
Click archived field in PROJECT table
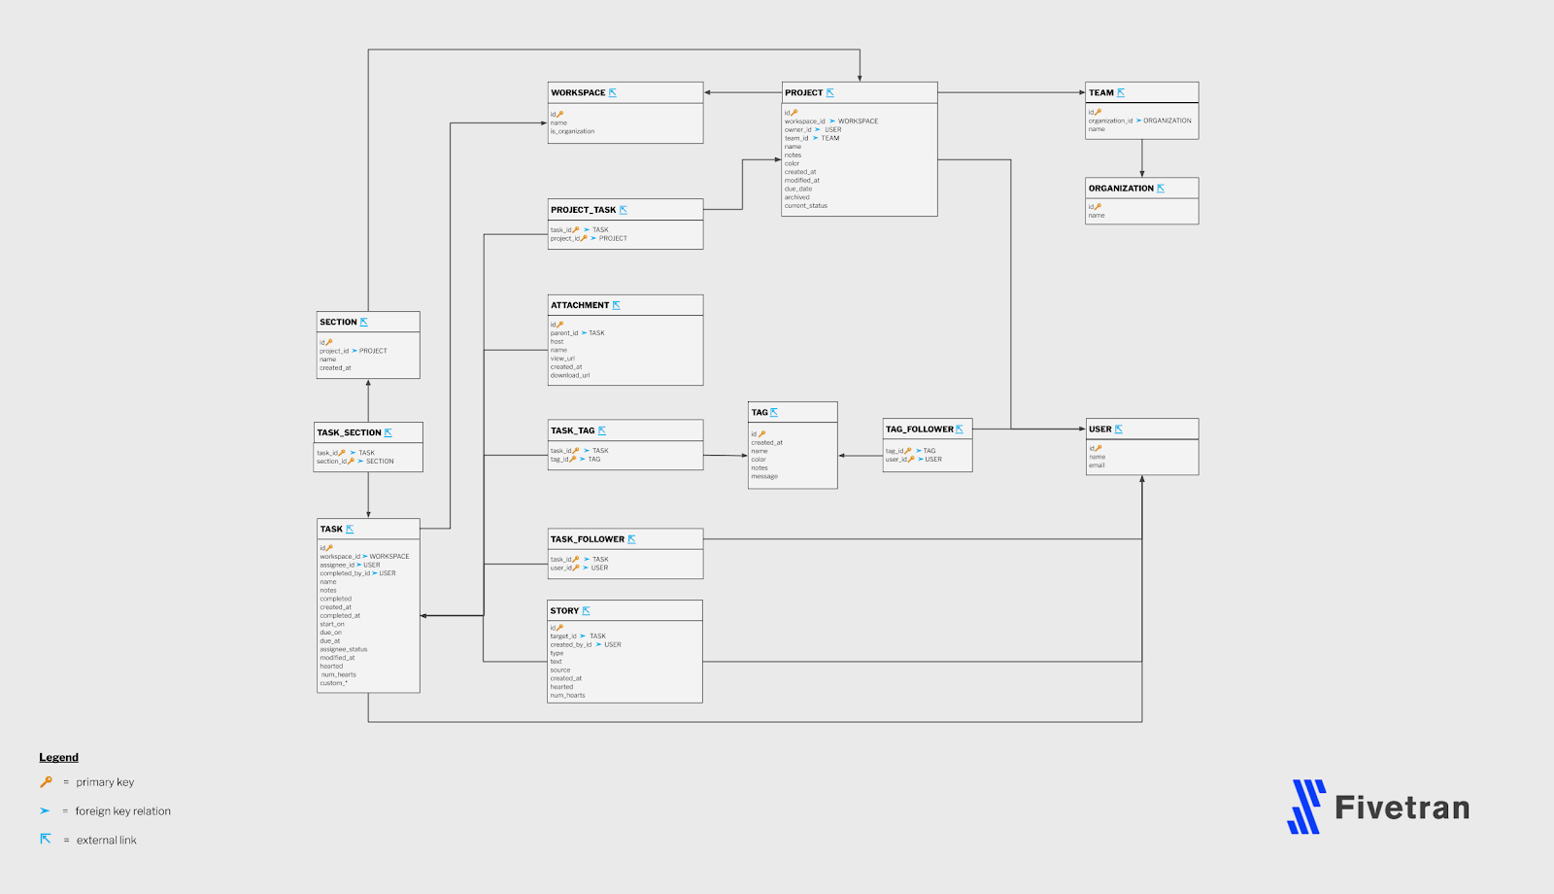point(797,197)
